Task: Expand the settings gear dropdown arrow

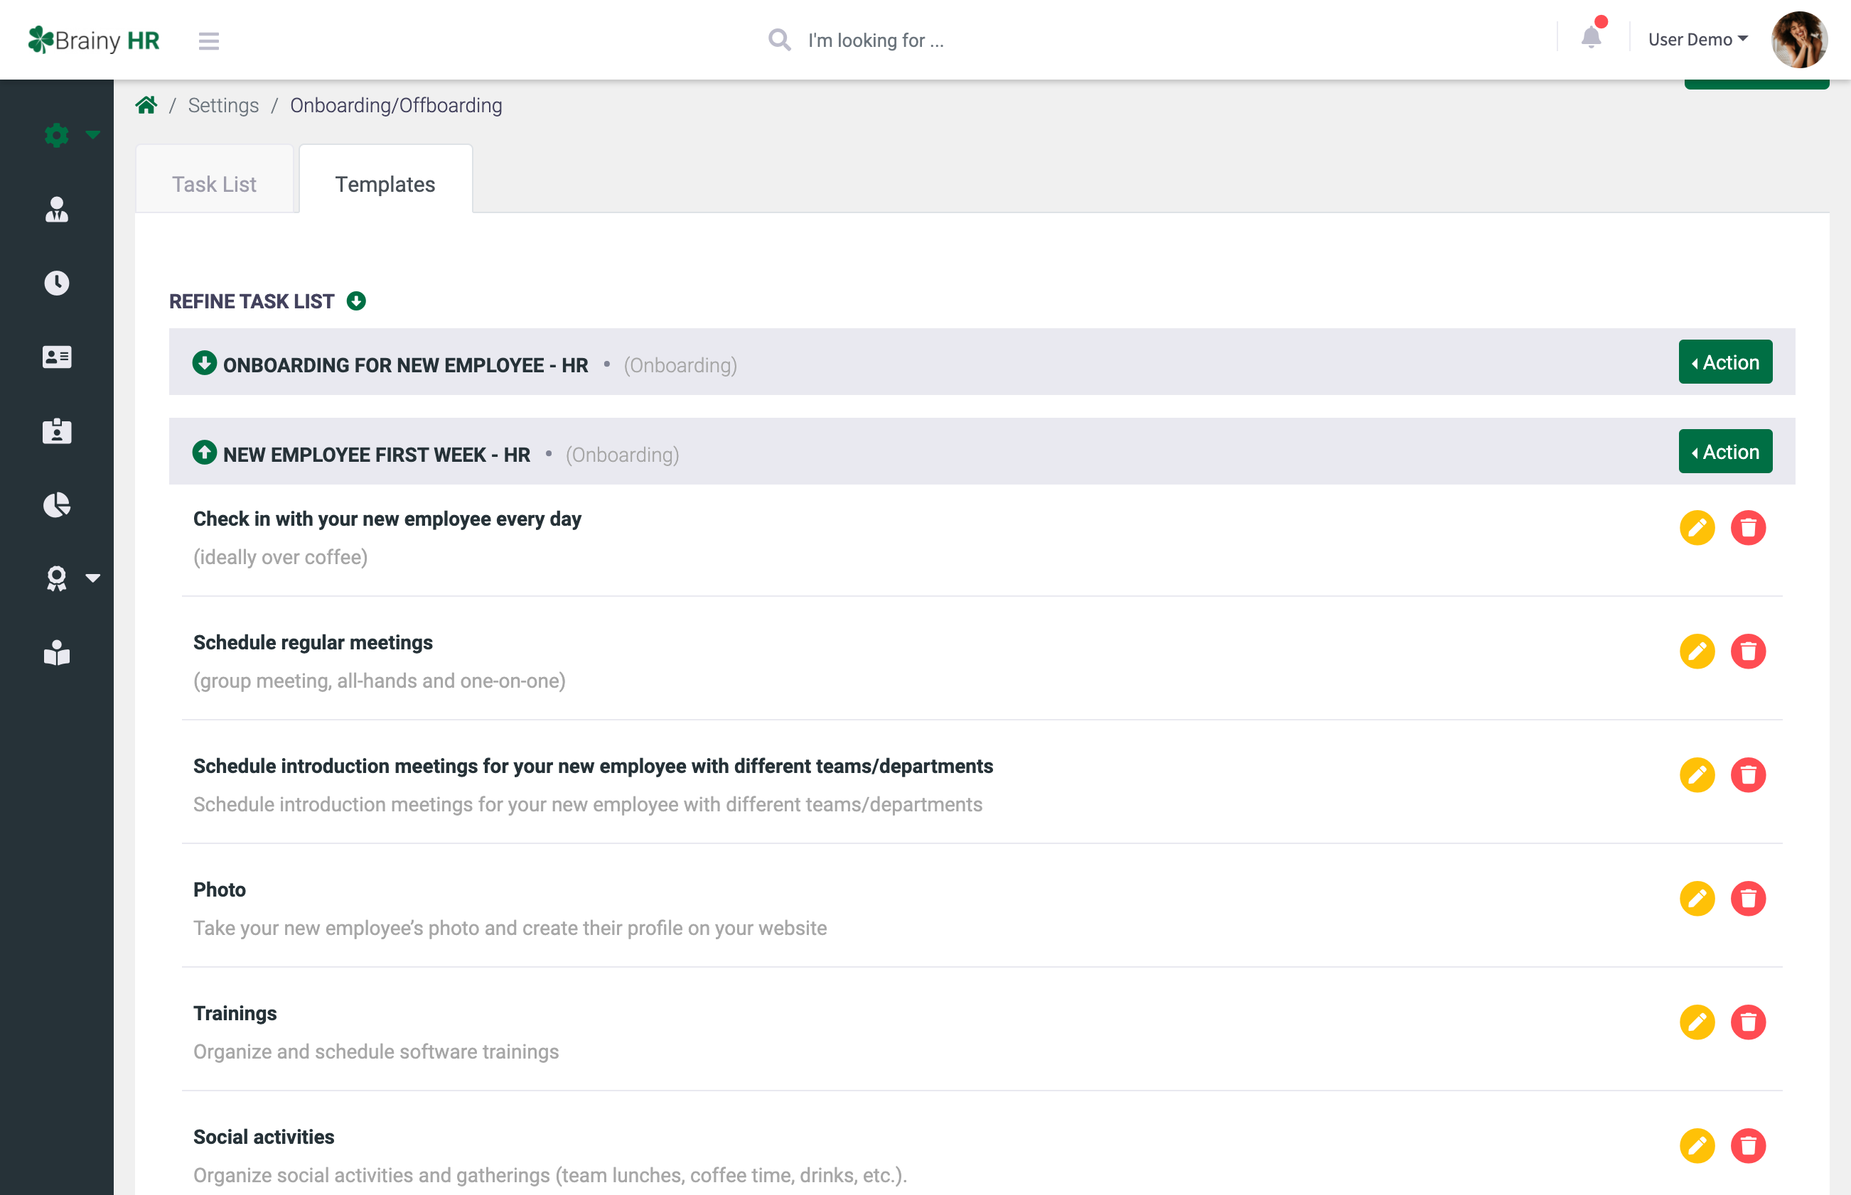Action: (92, 135)
